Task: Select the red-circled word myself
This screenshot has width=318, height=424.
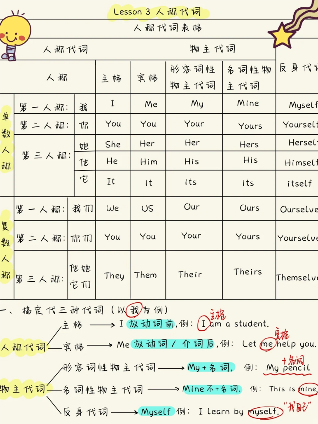Action: pos(266,412)
